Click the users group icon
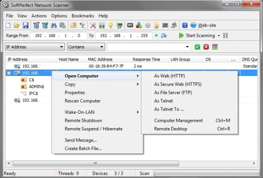The width and height of the screenshot is (263, 178). [174, 25]
